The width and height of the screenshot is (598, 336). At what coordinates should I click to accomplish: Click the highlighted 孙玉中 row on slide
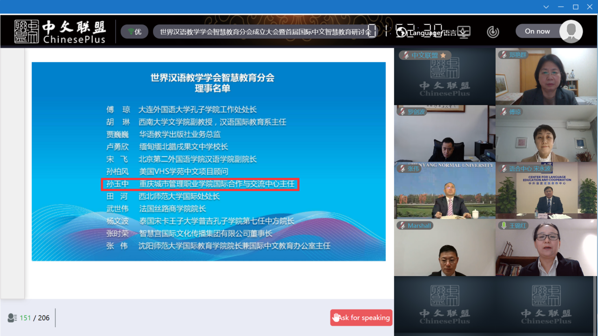200,184
